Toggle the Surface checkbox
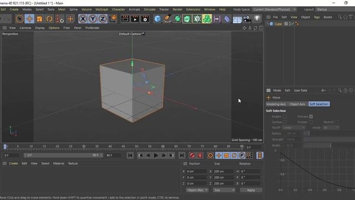 click(x=285, y=122)
